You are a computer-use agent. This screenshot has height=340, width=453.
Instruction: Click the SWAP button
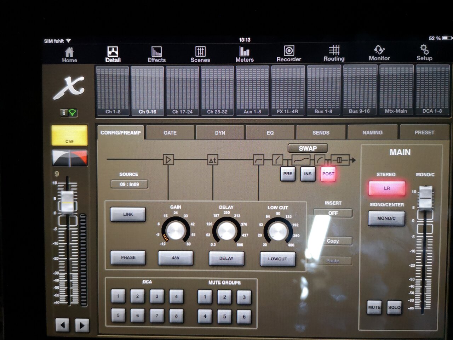(308, 148)
